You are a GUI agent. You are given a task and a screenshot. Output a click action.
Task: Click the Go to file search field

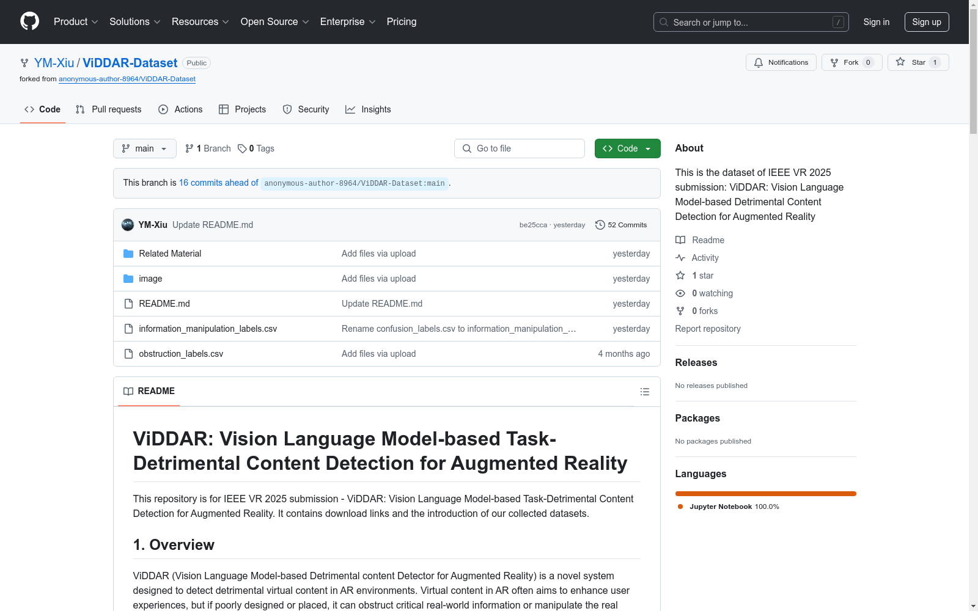520,148
